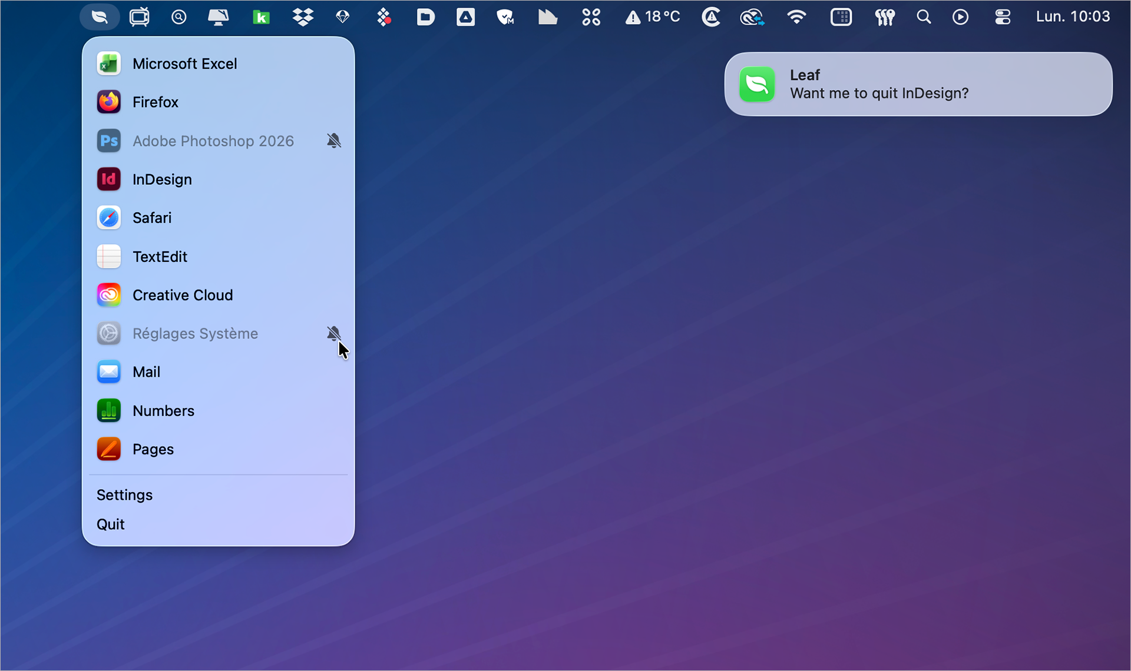Screen dimensions: 1131x671
Task: Select Safari in the Leaf menu
Action: coord(219,218)
